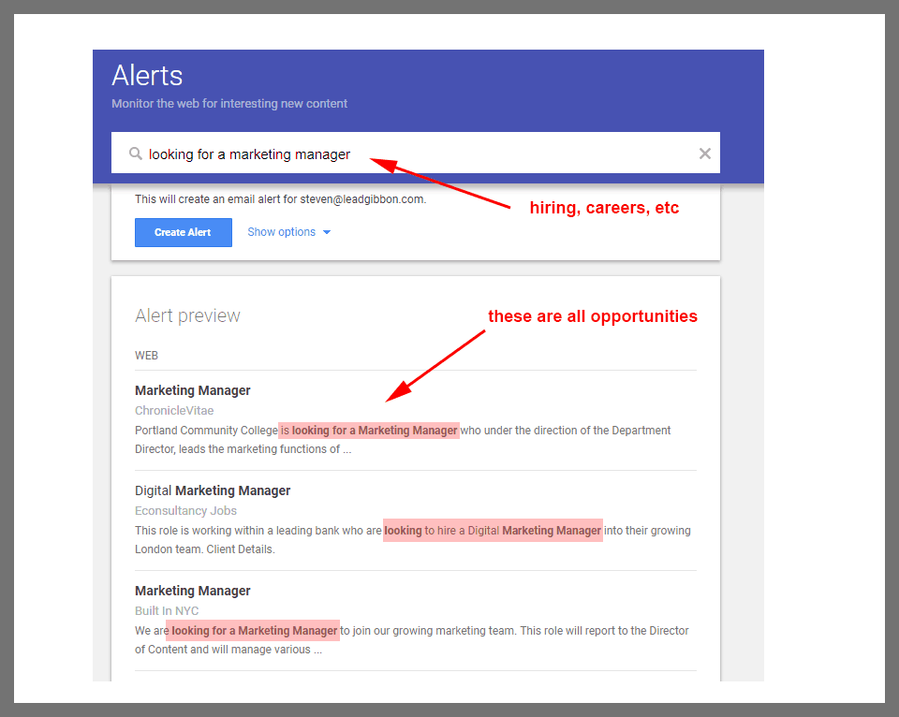Open the Show options link
The height and width of the screenshot is (717, 899).
click(x=281, y=232)
